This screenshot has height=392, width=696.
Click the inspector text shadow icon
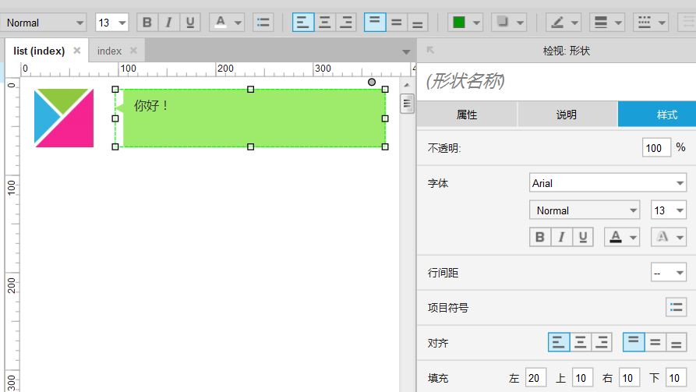pyautogui.click(x=662, y=237)
